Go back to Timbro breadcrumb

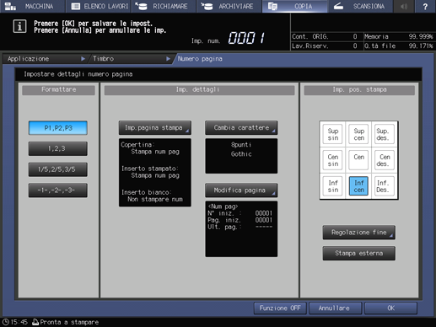click(131, 59)
